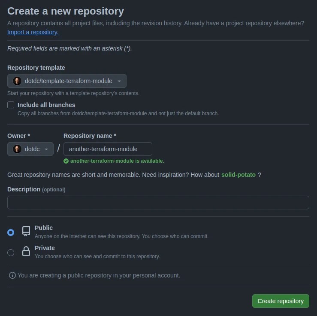Open the Import a repository link
The height and width of the screenshot is (316, 317).
click(x=33, y=32)
